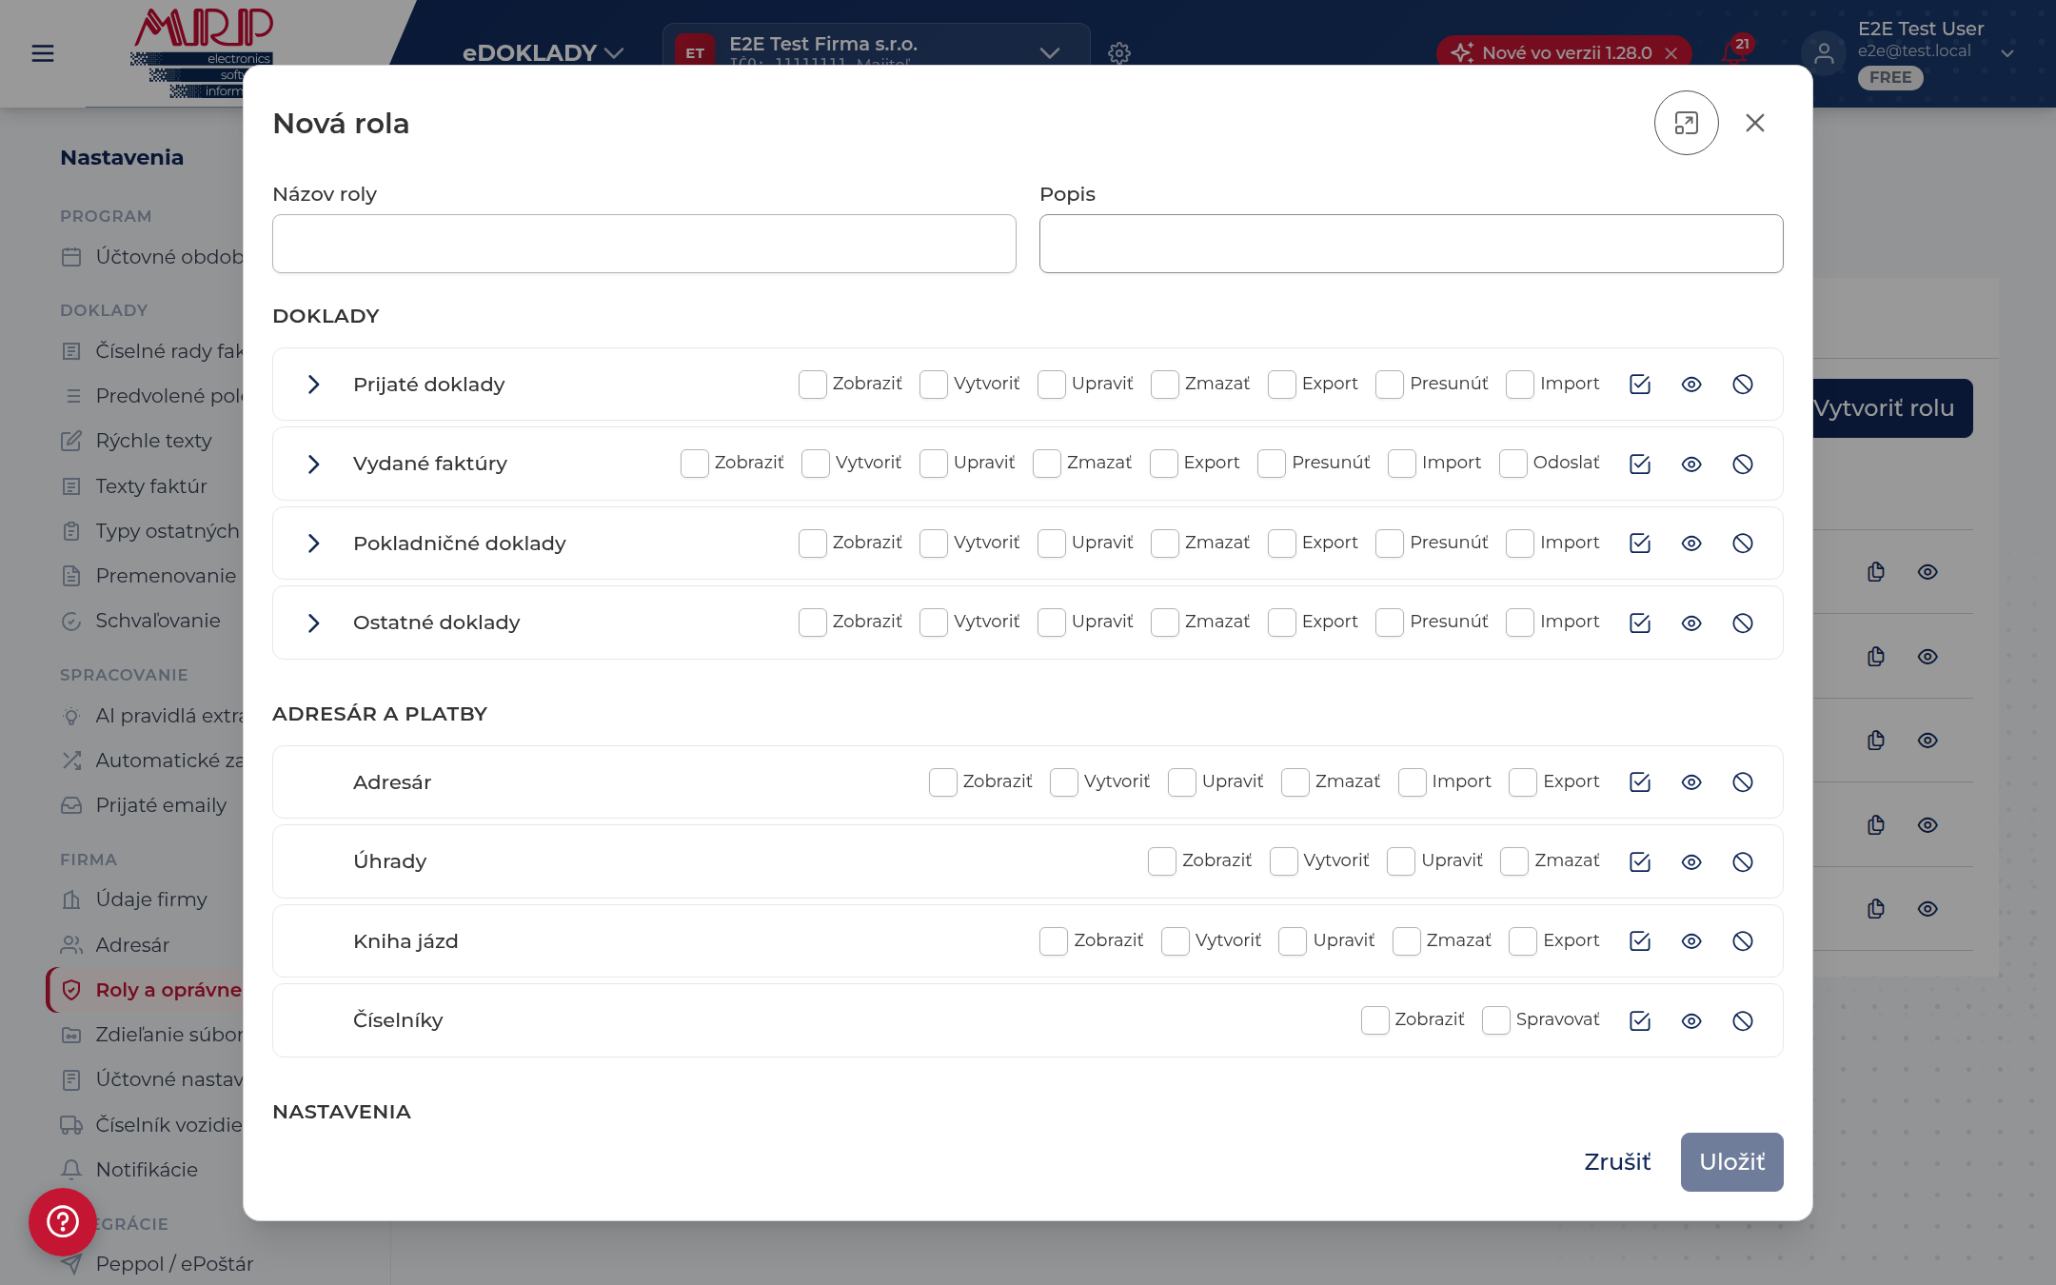Expand the Vydané faktúry row

point(313,465)
